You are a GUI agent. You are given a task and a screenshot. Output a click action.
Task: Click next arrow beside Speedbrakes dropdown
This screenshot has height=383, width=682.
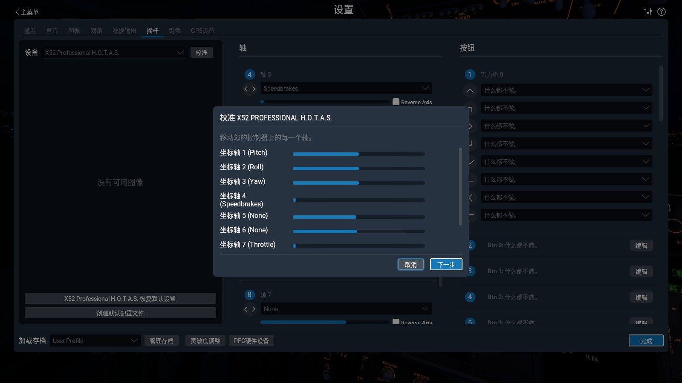pos(254,89)
